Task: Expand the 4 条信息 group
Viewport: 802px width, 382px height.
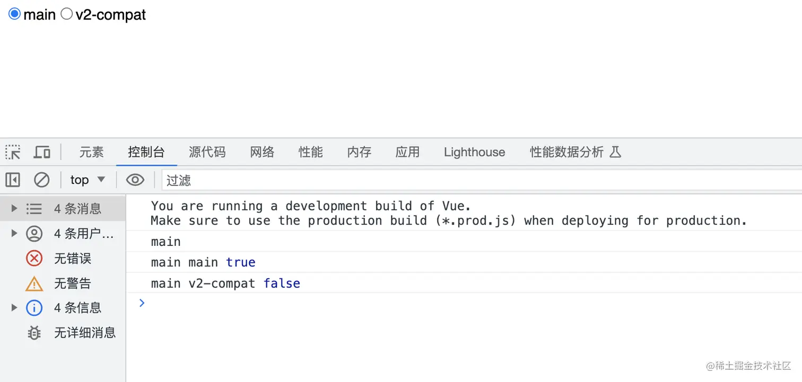Action: (14, 307)
